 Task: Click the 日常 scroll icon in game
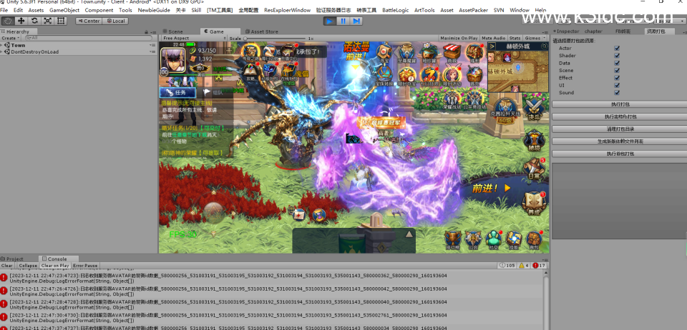(x=534, y=169)
